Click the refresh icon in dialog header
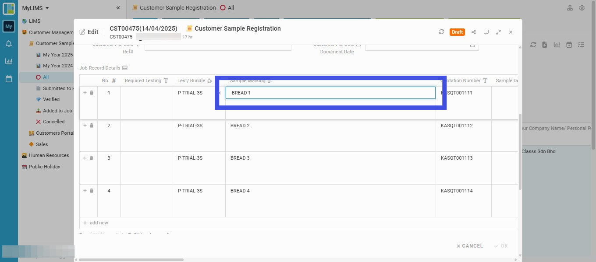The height and width of the screenshot is (262, 596). coord(441,32)
